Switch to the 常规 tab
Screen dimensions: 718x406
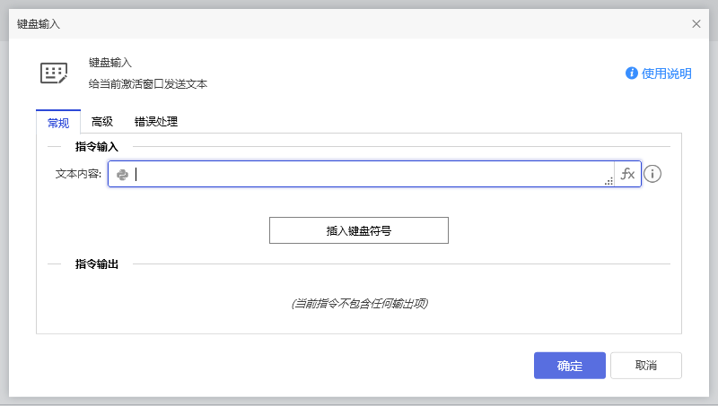coord(58,122)
